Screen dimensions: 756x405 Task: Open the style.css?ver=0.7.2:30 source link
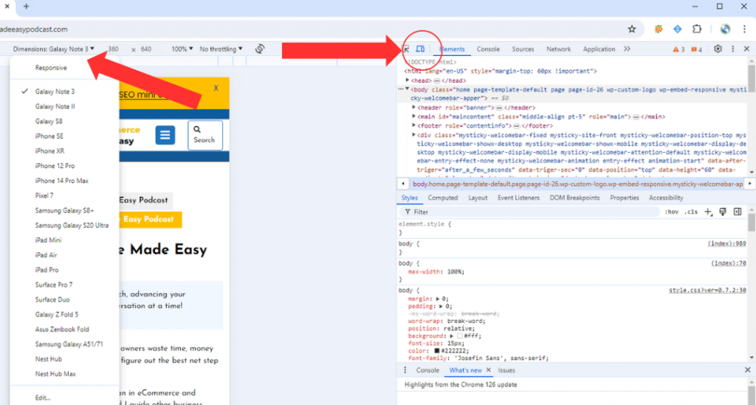[707, 291]
